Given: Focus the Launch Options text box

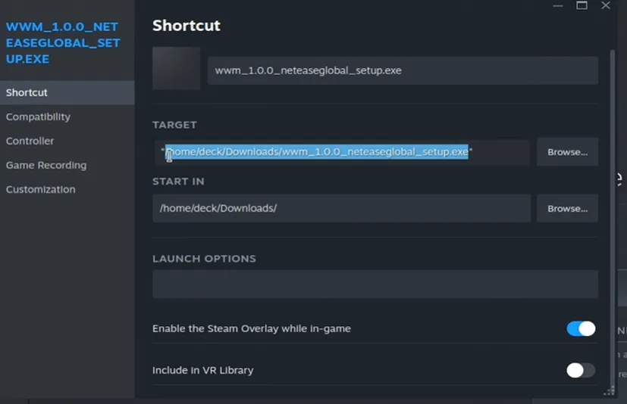Looking at the screenshot, I should pyautogui.click(x=375, y=284).
